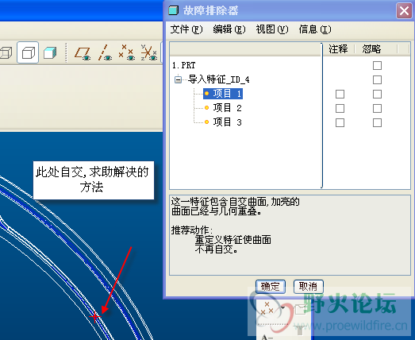Collapse the 导入特征_ID_4 tree node
The height and width of the screenshot is (340, 415).
[178, 79]
